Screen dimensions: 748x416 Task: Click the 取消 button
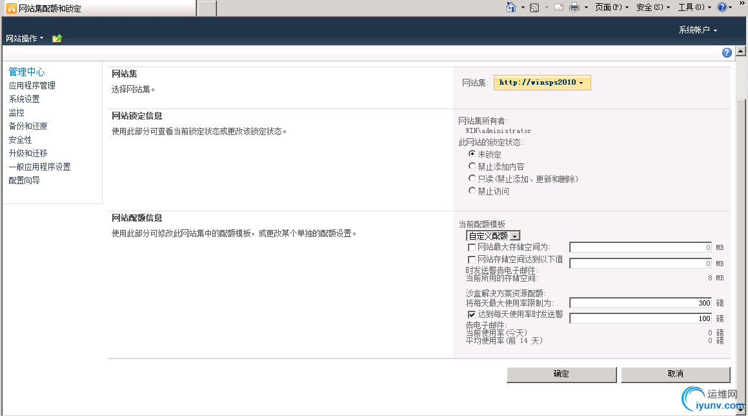[676, 375]
